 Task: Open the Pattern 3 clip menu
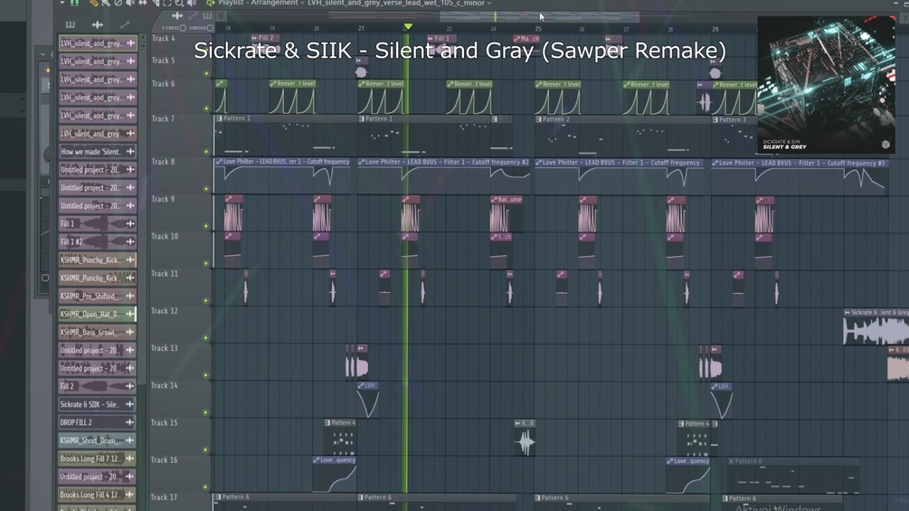(x=715, y=119)
